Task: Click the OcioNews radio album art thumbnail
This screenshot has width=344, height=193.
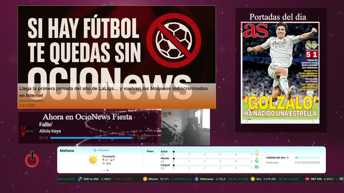Action: tap(27, 131)
